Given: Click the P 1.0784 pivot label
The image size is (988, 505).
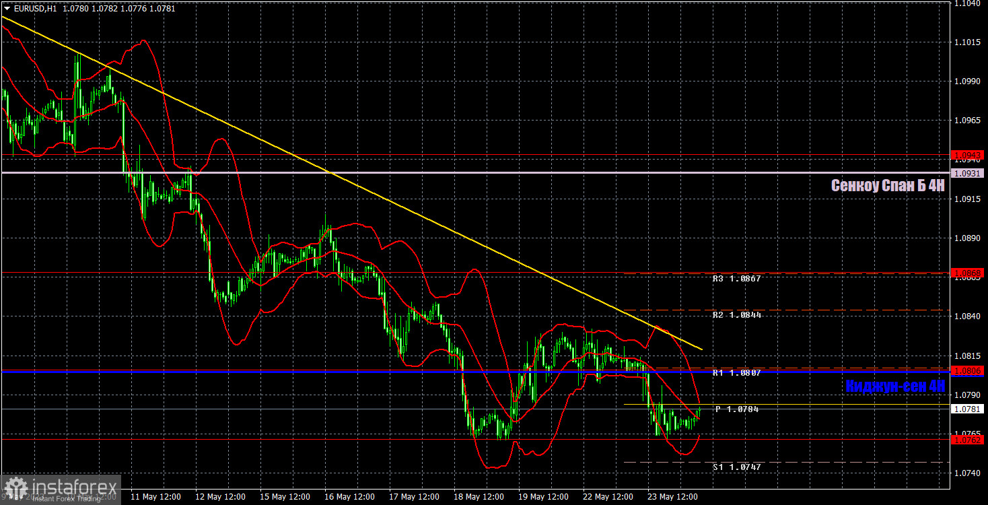Looking at the screenshot, I should pyautogui.click(x=737, y=409).
